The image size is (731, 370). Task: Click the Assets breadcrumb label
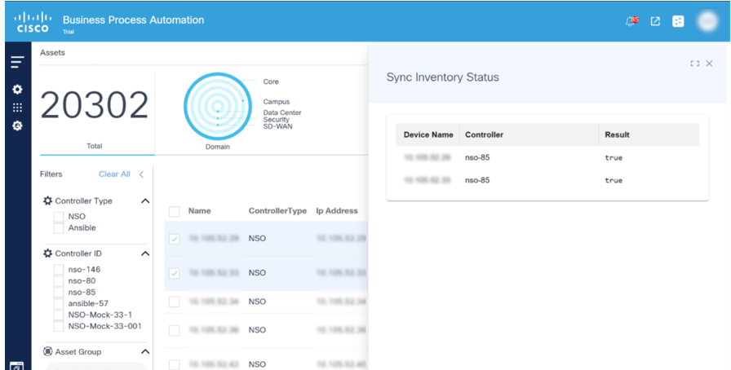(53, 53)
